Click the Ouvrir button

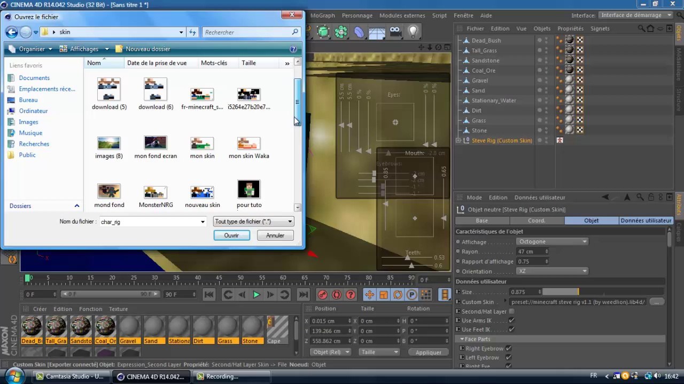tap(231, 235)
